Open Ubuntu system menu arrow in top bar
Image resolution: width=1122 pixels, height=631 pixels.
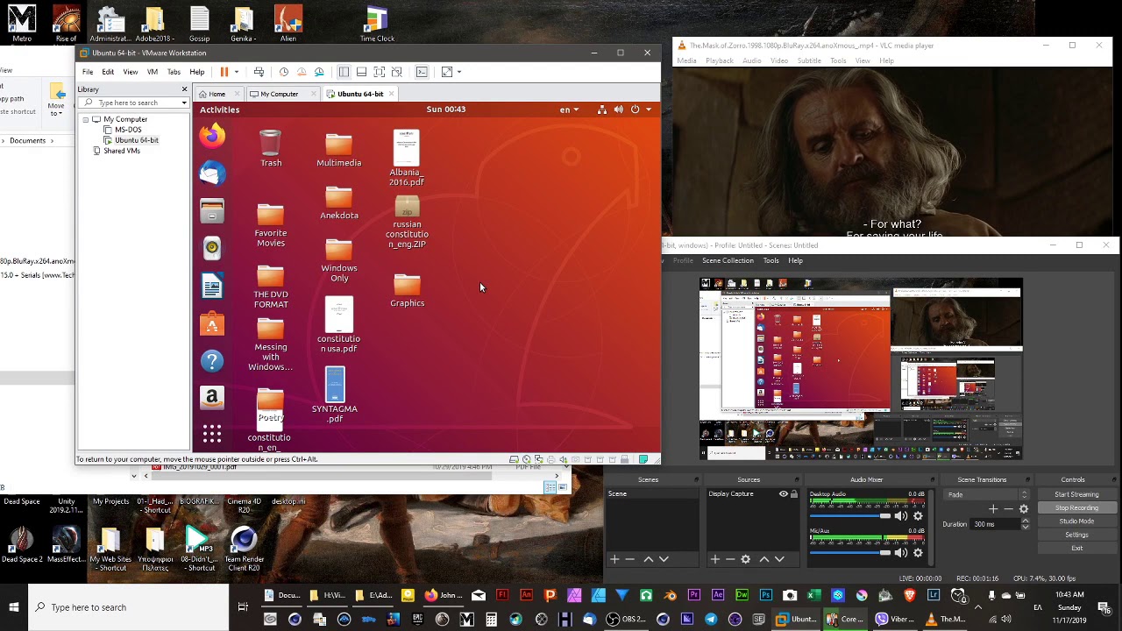pyautogui.click(x=649, y=110)
